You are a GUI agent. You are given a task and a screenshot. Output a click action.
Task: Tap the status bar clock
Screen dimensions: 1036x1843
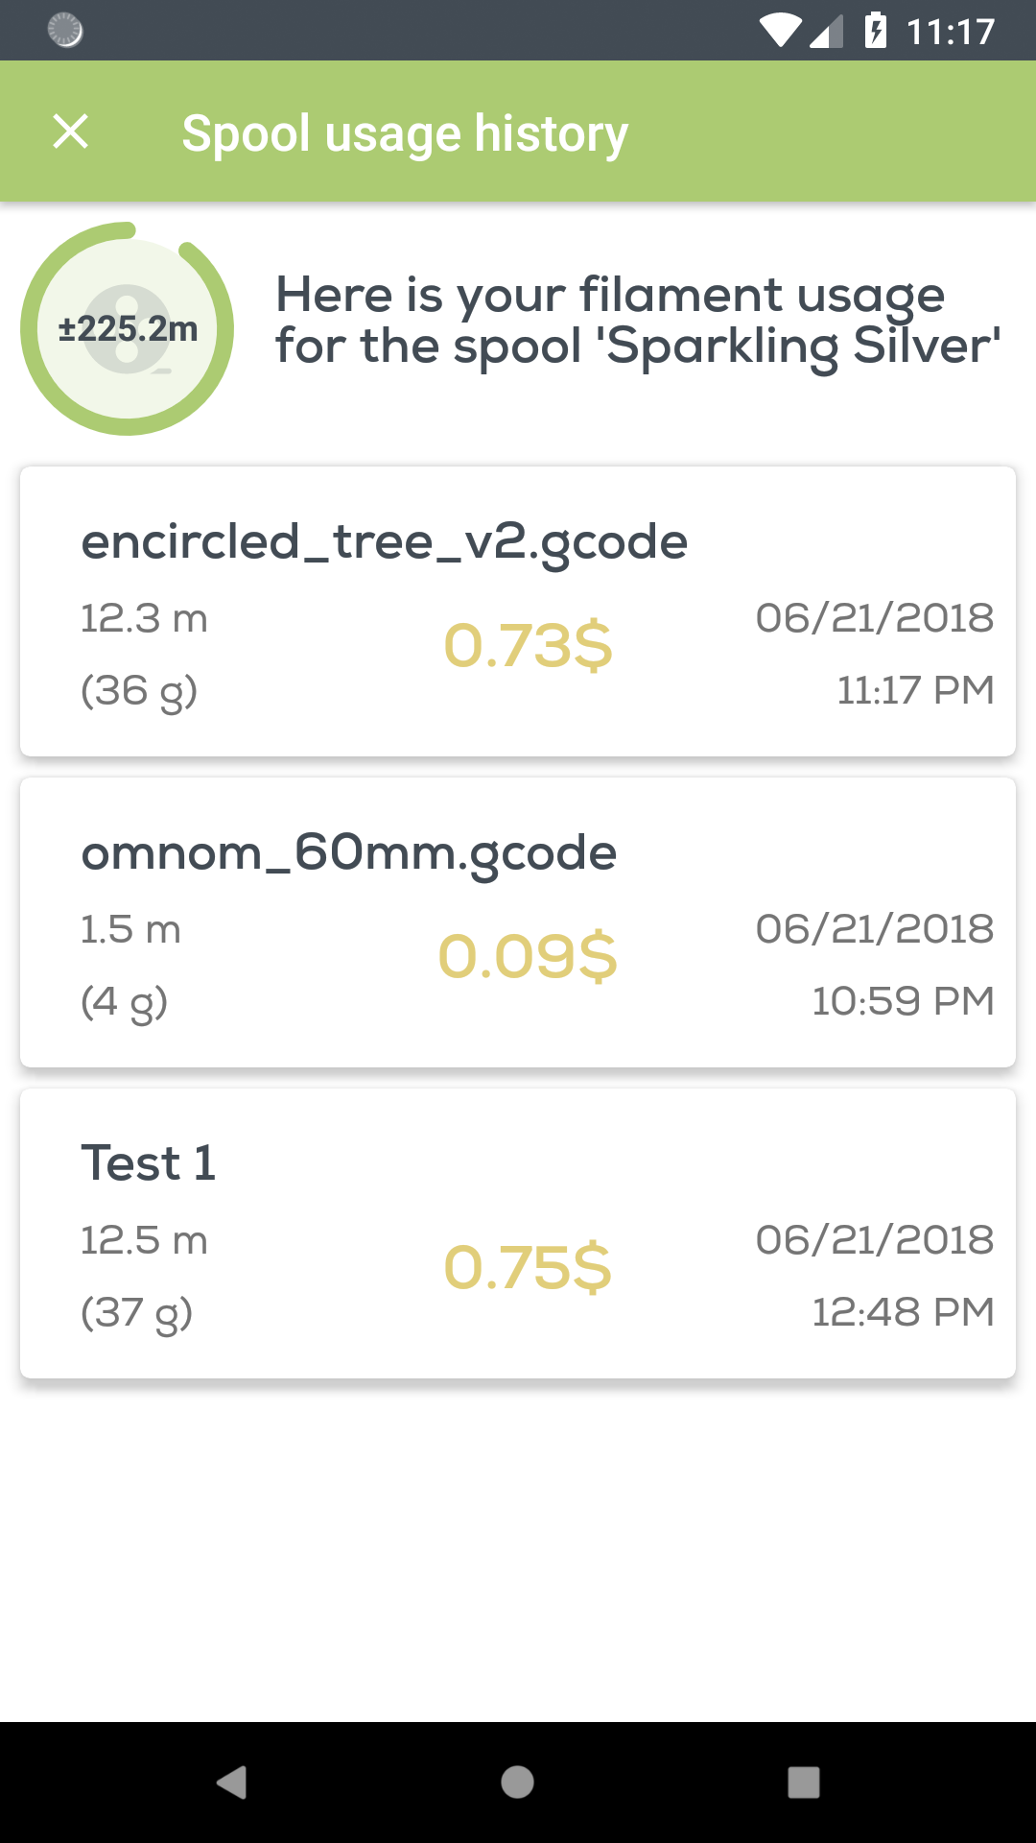(x=951, y=32)
